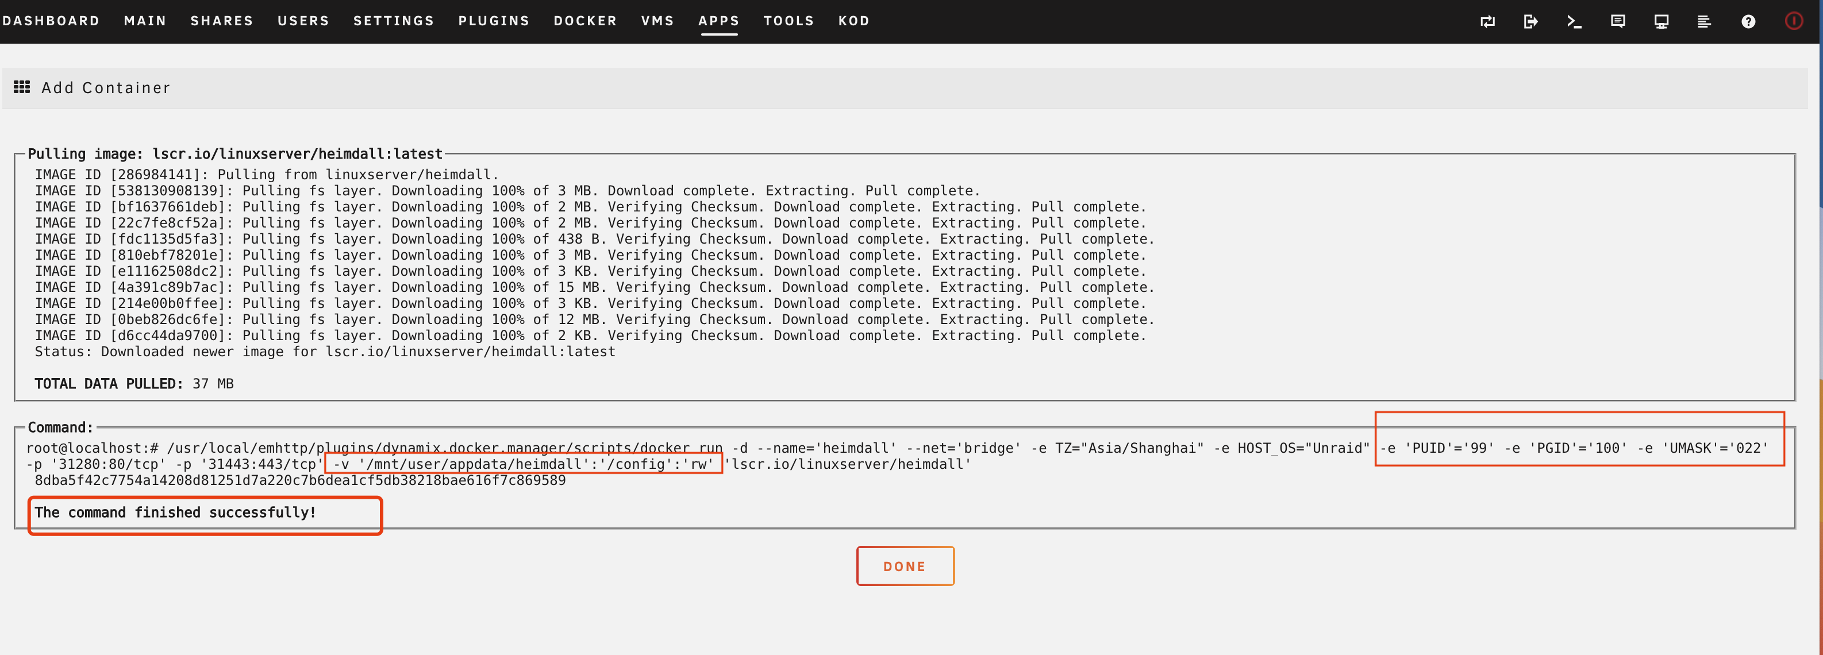Click the switch language retweet-style icon
This screenshot has width=1823, height=655.
click(x=1487, y=21)
